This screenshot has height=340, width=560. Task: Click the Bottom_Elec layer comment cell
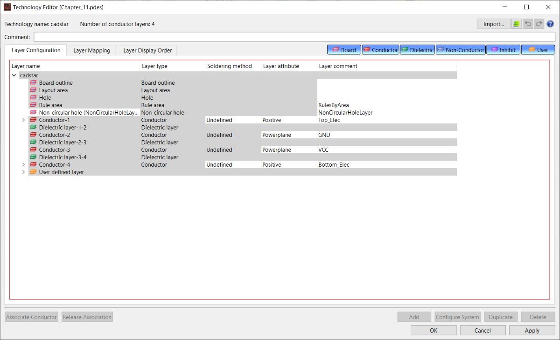[x=387, y=165]
